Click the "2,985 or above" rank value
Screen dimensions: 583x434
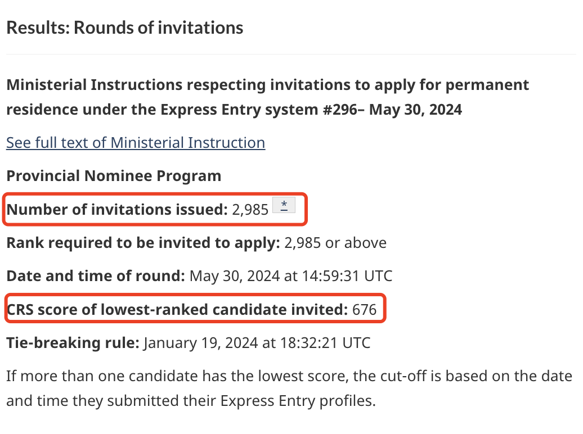pyautogui.click(x=335, y=243)
